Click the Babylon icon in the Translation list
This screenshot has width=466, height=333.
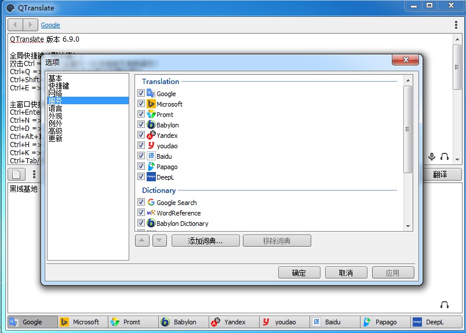click(151, 125)
